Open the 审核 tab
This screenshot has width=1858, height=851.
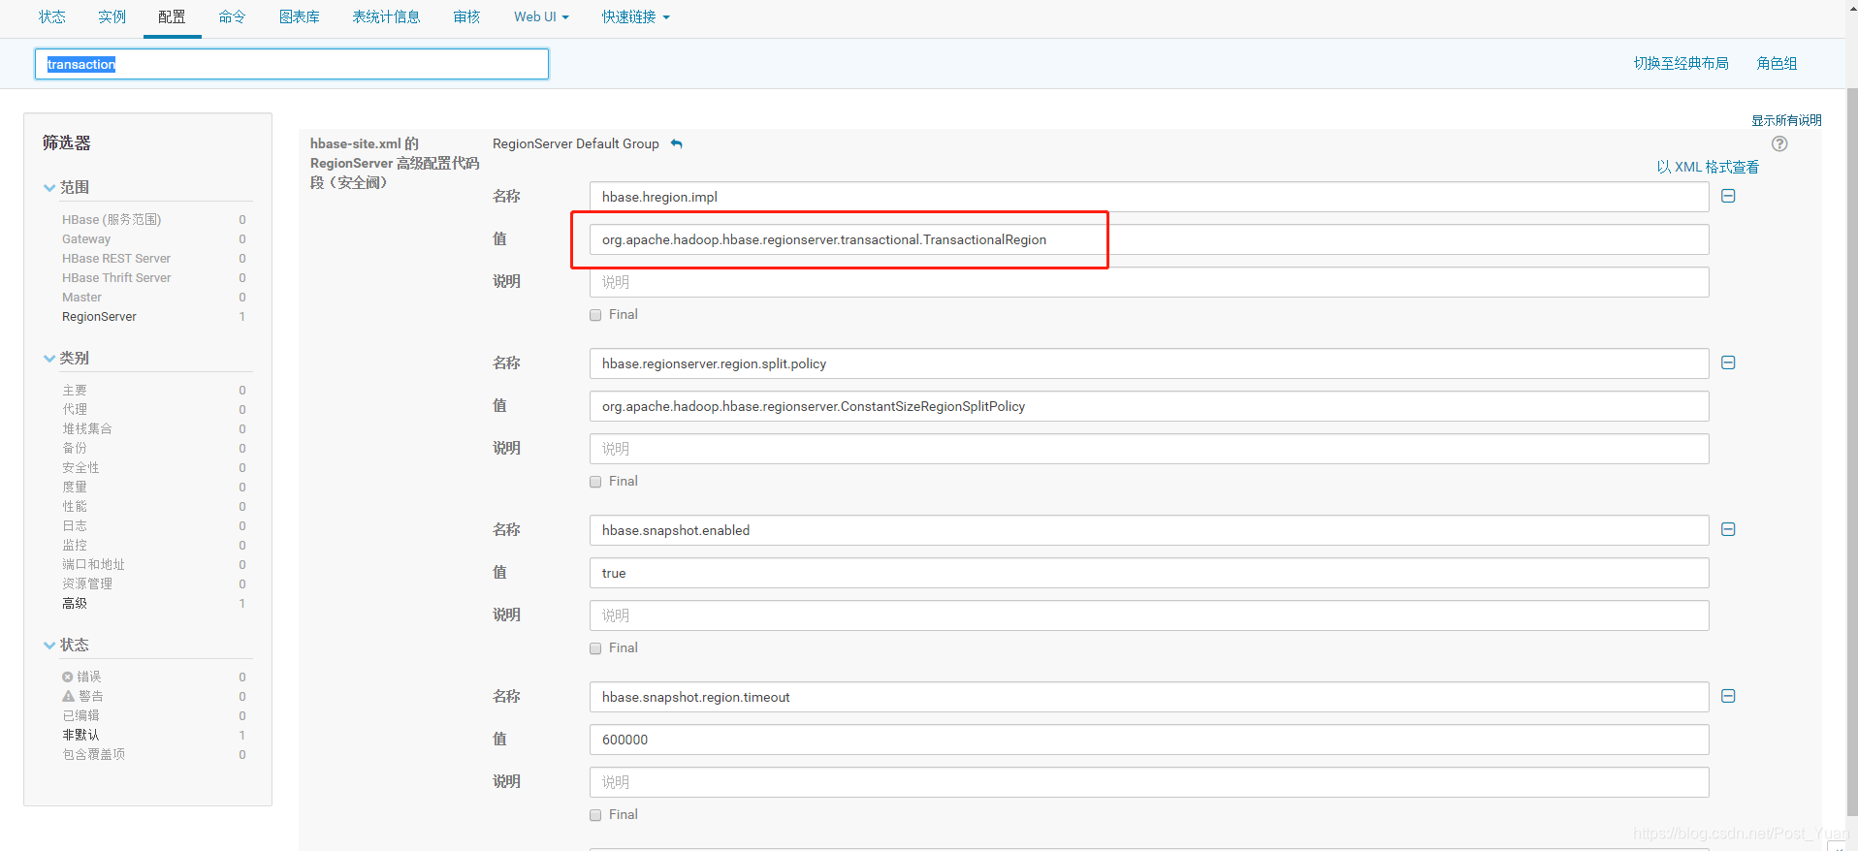pos(466,16)
